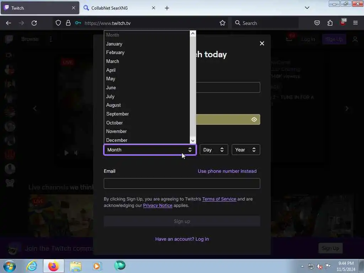Click the Sign up button in dialog
This screenshot has width=364, height=273.
coord(182,221)
